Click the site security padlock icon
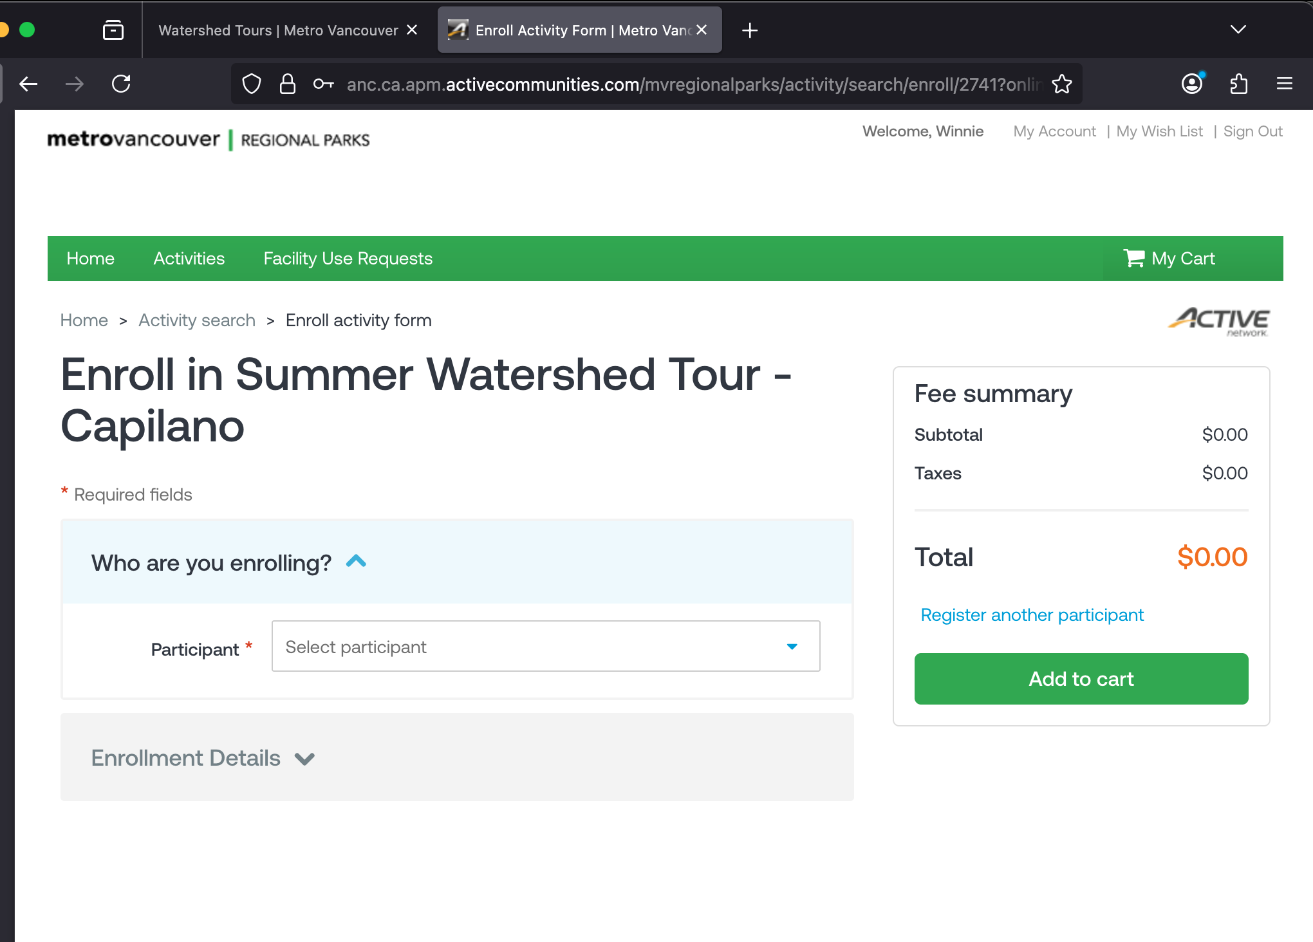The height and width of the screenshot is (942, 1313). [x=288, y=84]
